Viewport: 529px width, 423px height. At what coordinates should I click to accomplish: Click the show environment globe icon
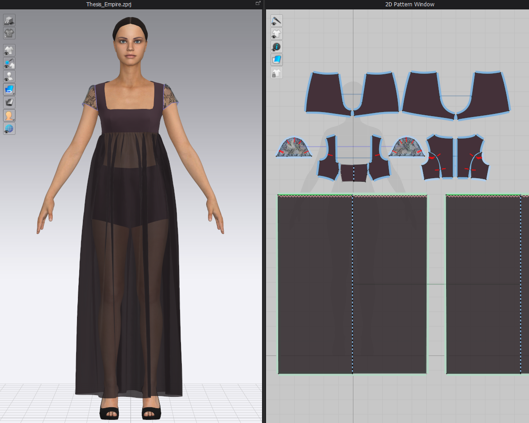(x=9, y=128)
